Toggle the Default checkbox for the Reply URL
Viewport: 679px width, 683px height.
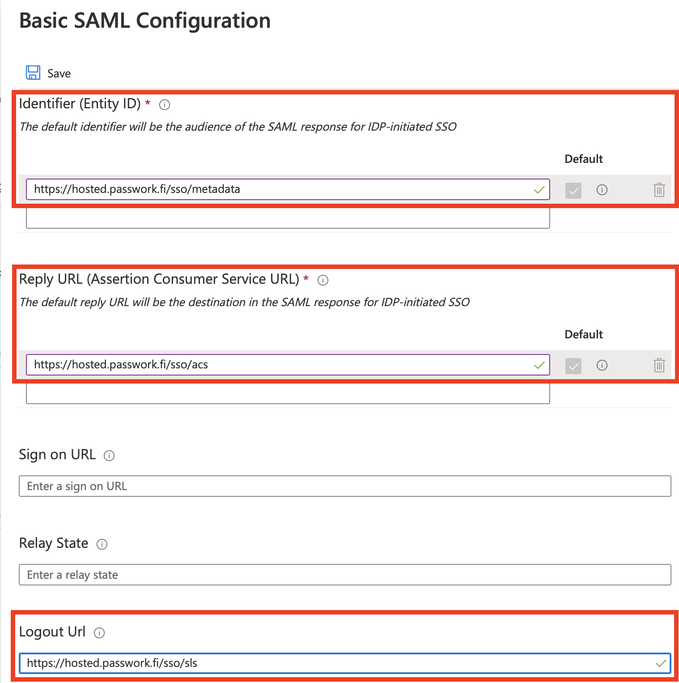(573, 366)
